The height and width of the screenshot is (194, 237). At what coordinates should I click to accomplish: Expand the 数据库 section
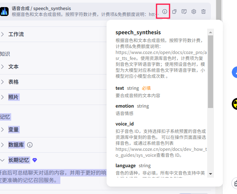coord(2,145)
